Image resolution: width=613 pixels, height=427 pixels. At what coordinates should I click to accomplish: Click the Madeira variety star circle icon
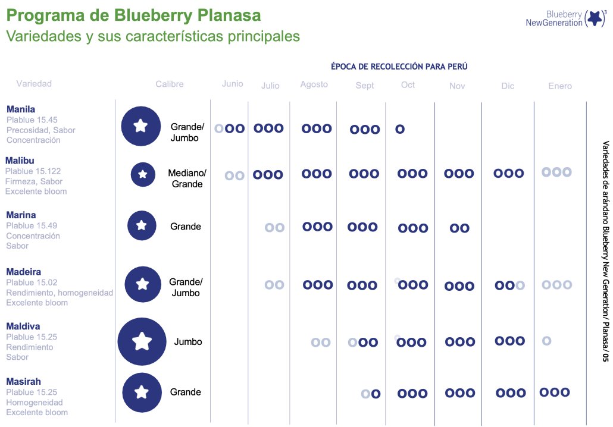pos(142,285)
